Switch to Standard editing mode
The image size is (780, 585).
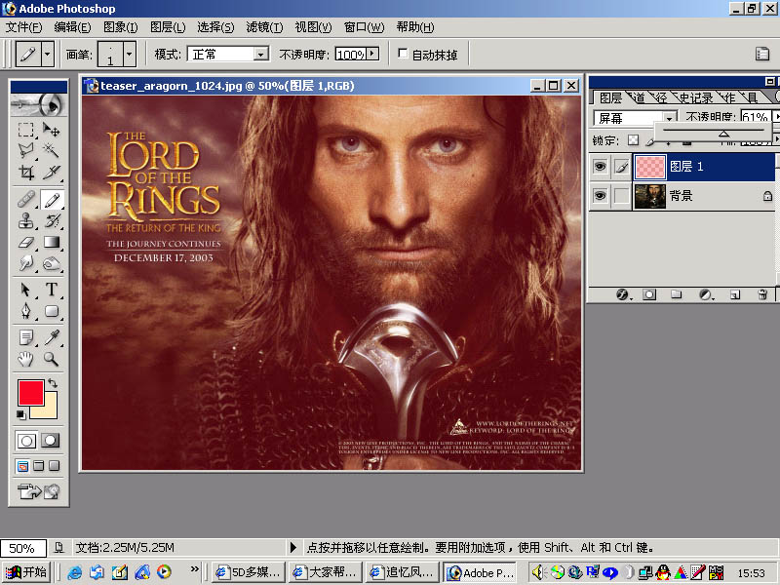click(26, 441)
